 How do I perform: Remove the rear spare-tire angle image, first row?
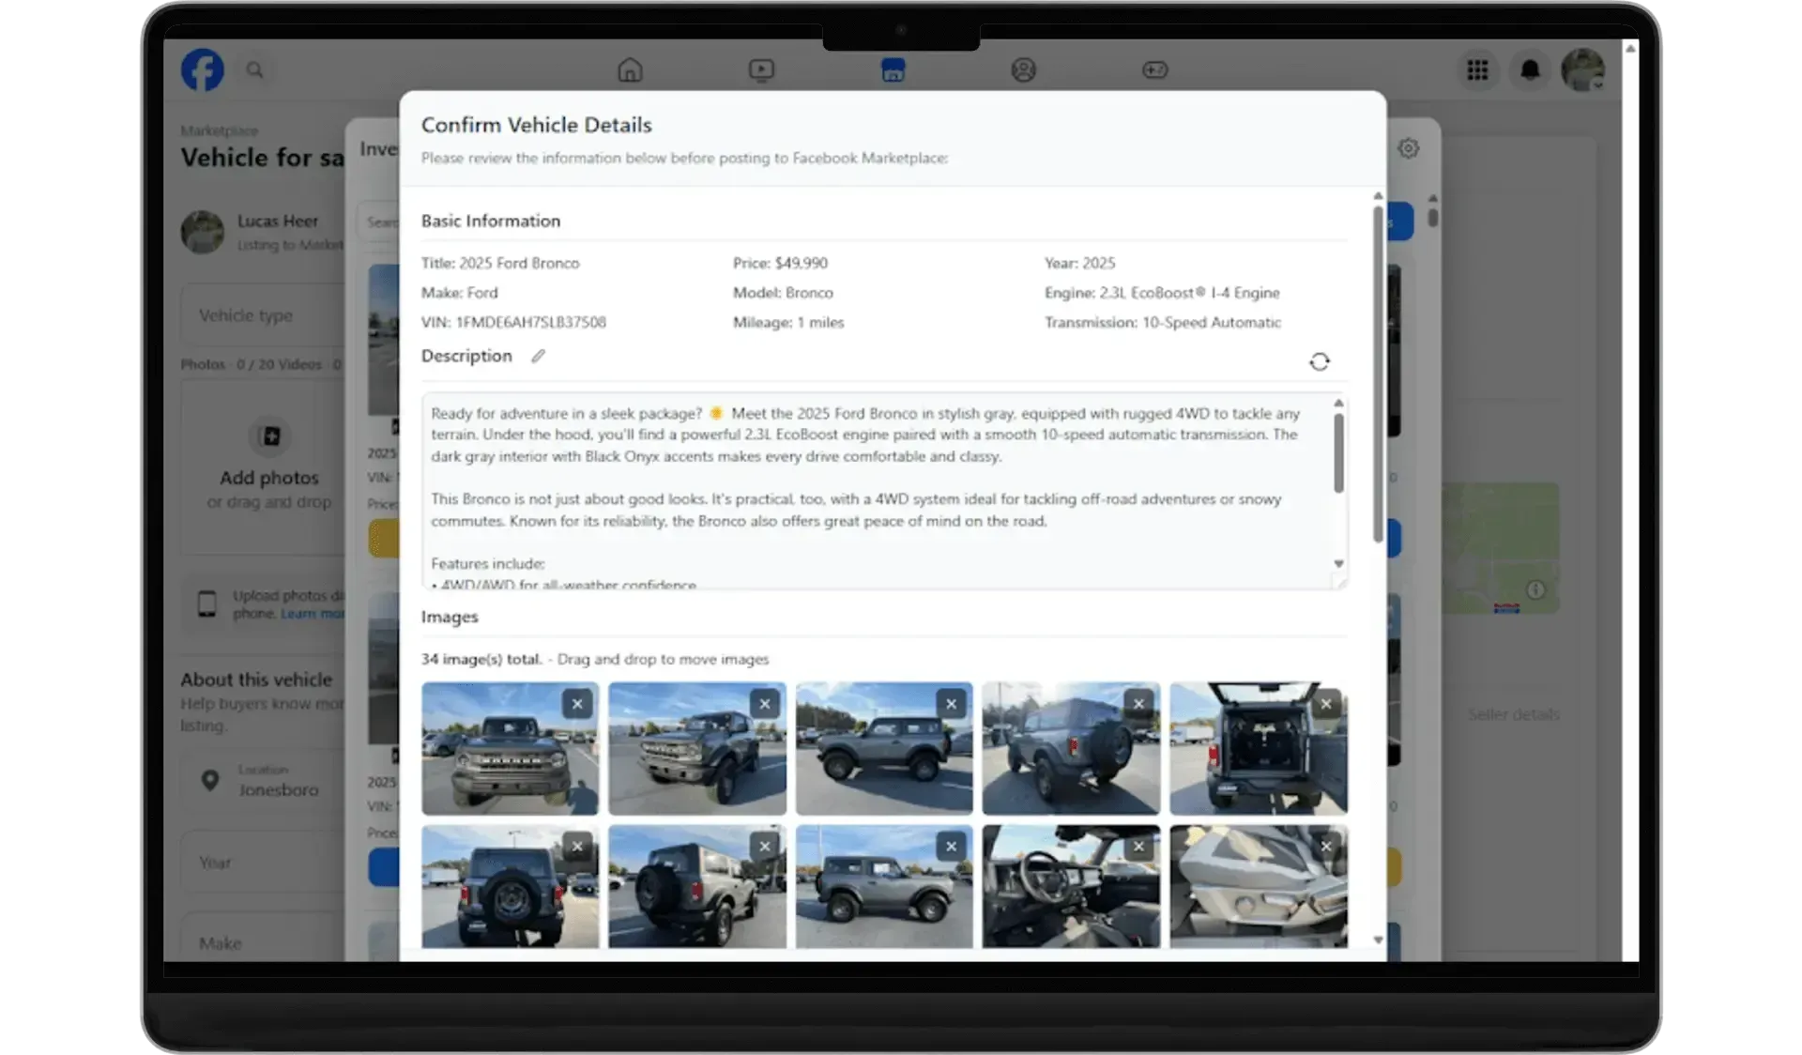point(1138,704)
